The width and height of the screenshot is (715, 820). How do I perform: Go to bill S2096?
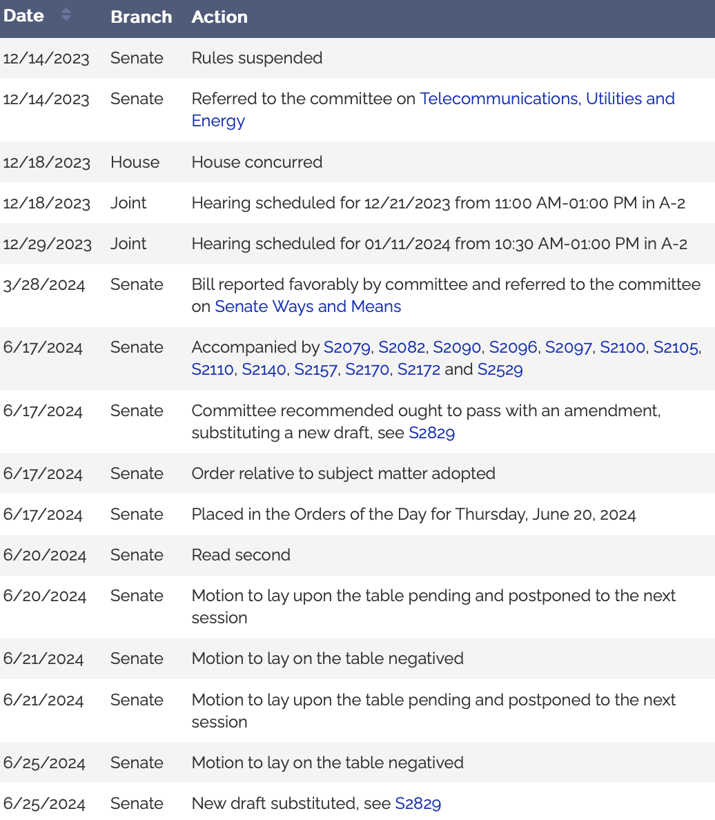(x=512, y=347)
